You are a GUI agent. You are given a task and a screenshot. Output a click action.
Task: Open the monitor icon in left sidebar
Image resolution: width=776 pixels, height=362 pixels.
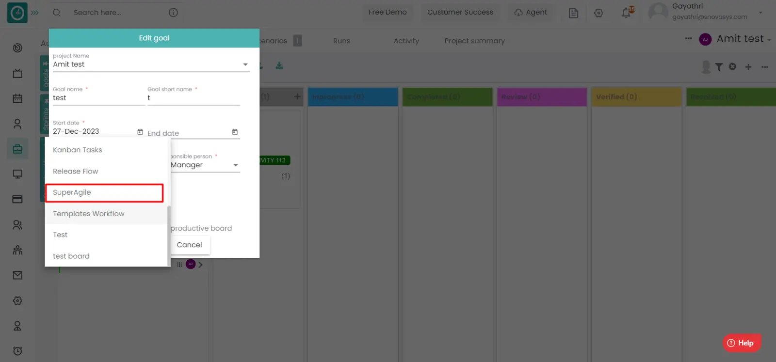pos(17,174)
